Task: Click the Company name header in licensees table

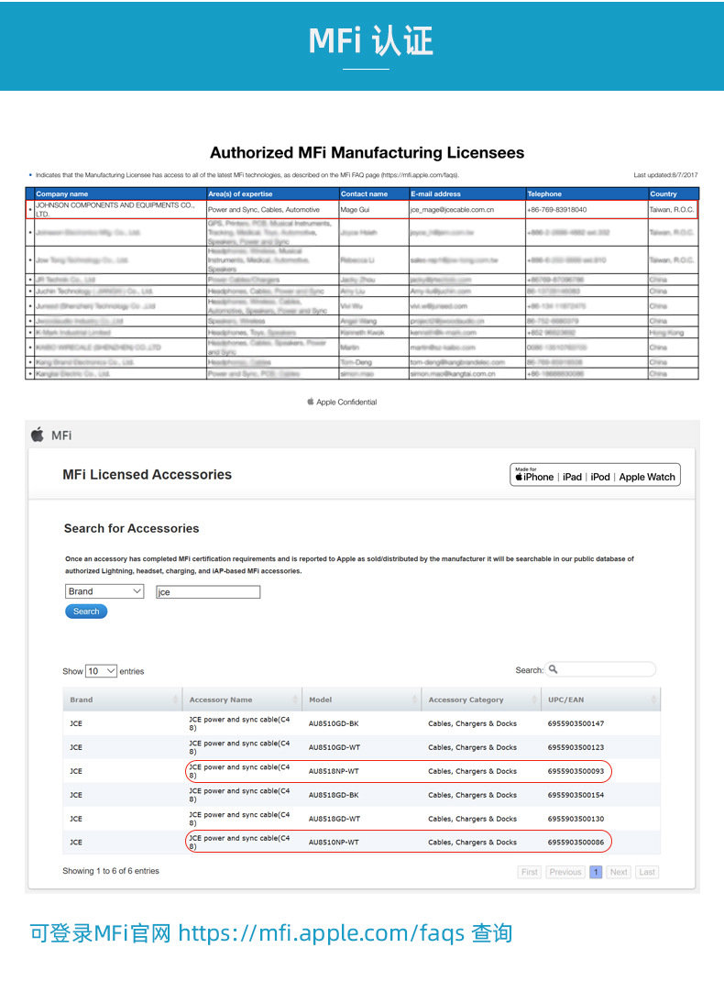Action: pos(62,193)
